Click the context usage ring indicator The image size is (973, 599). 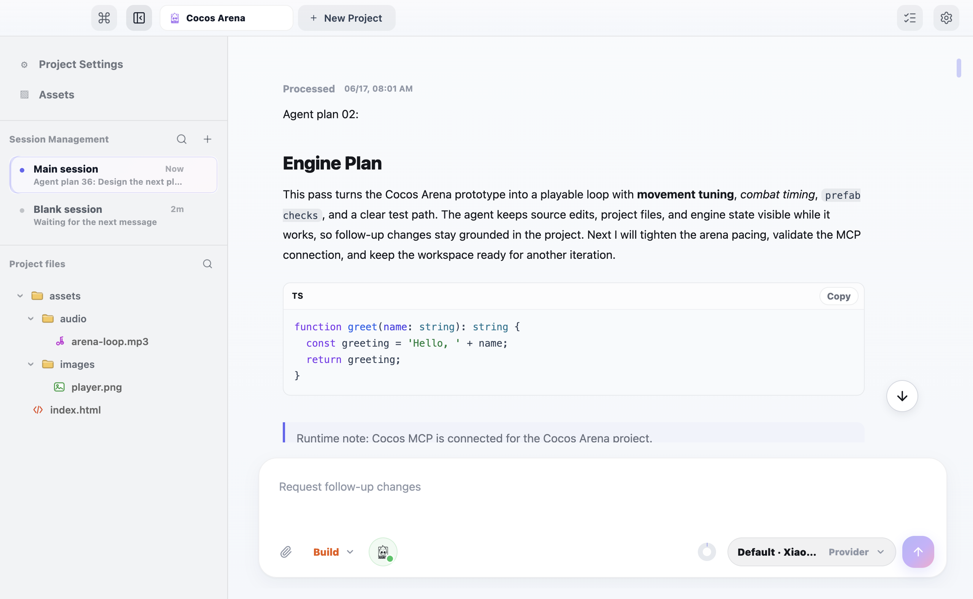[707, 551]
